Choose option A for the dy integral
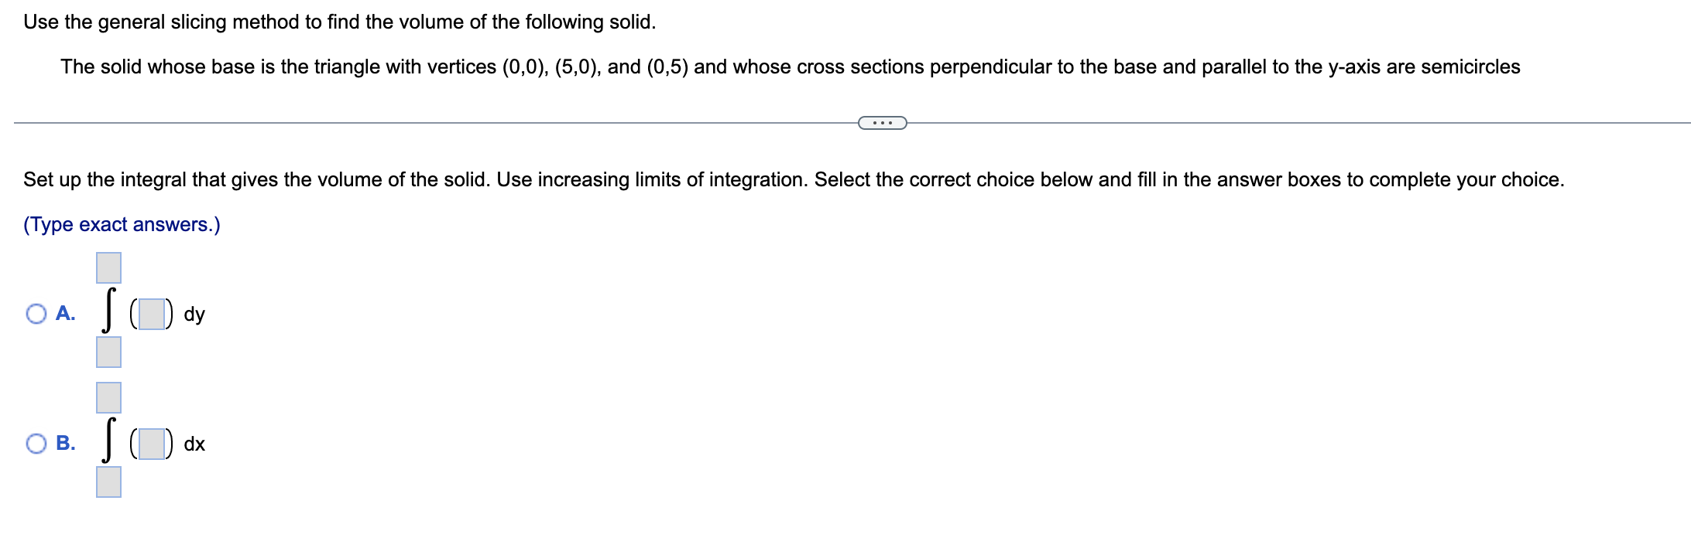The width and height of the screenshot is (1691, 555). tap(36, 314)
